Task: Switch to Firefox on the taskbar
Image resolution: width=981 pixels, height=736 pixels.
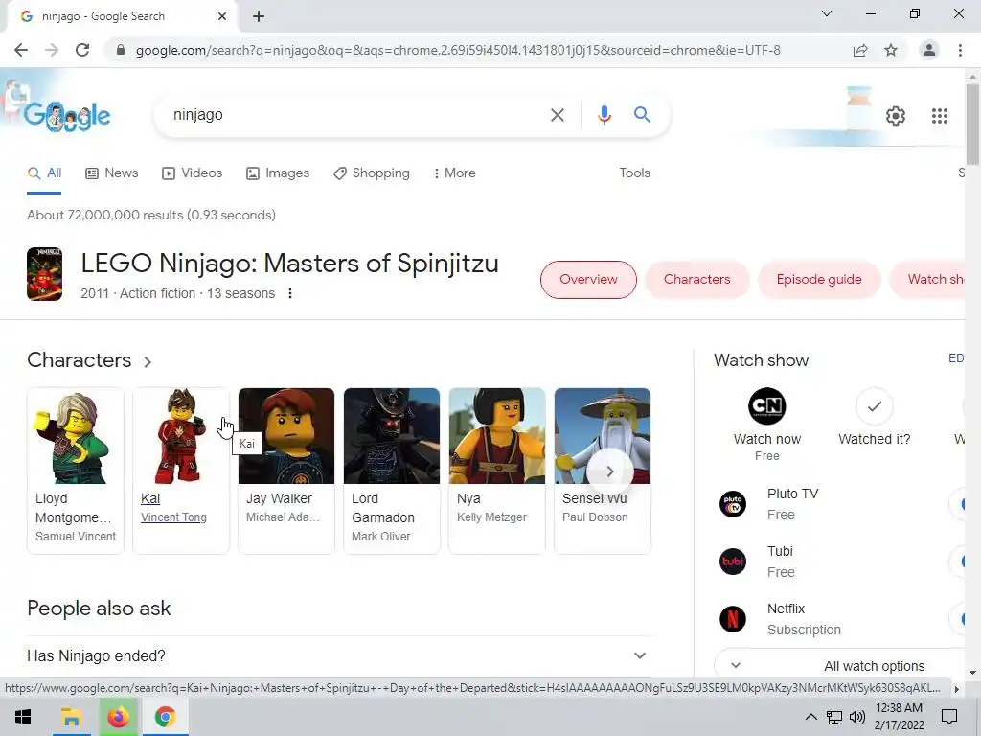Action: [x=118, y=717]
